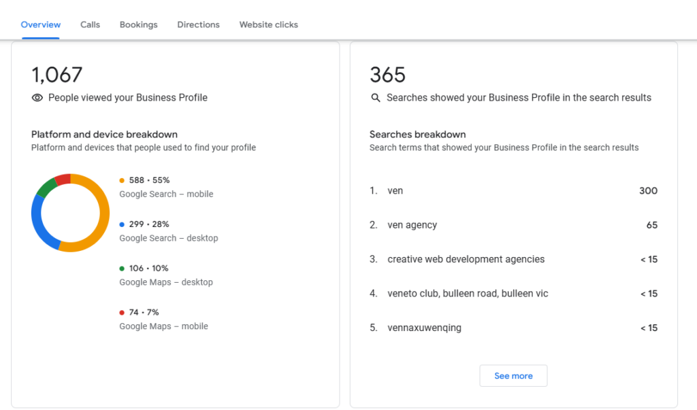Open the Bookings tab
Screen dimensions: 697x410
click(138, 24)
